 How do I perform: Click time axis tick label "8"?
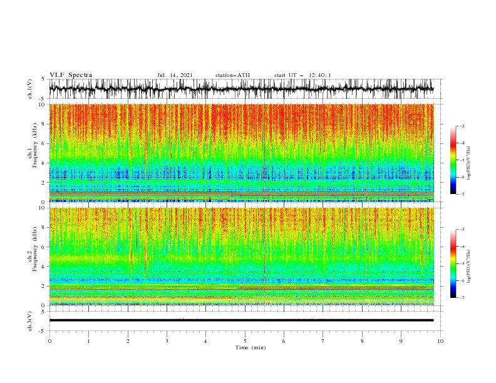pyautogui.click(x=362, y=341)
